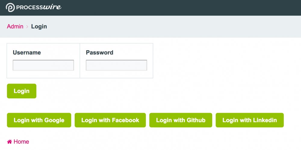The image size is (301, 150).
Task: Click the 'wire' script text in logo
Action: 52,7
